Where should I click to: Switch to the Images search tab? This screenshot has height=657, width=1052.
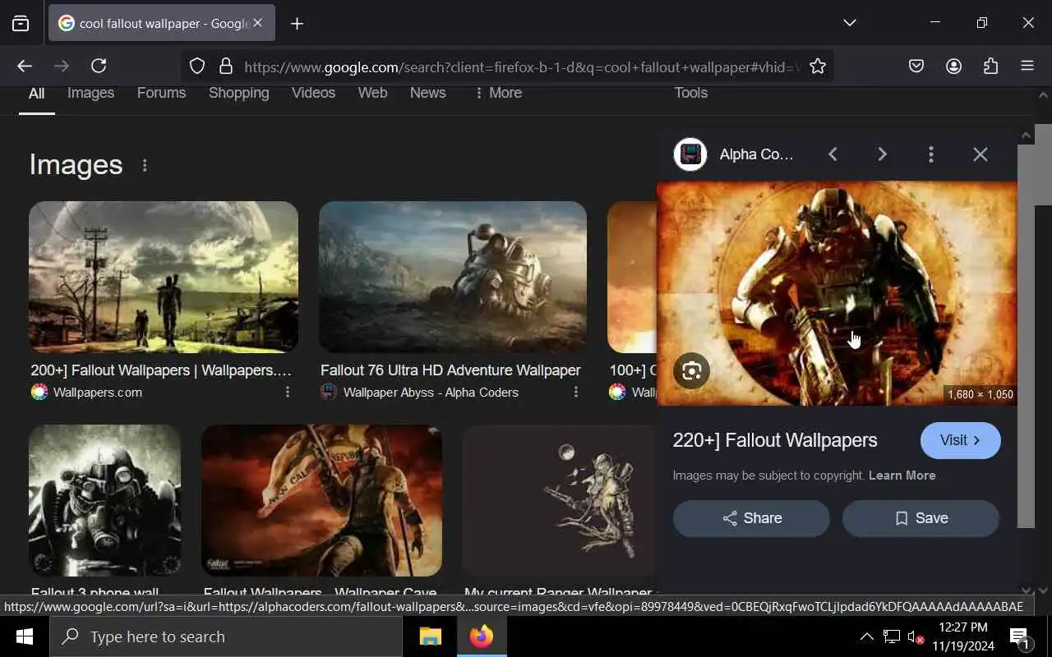90,94
